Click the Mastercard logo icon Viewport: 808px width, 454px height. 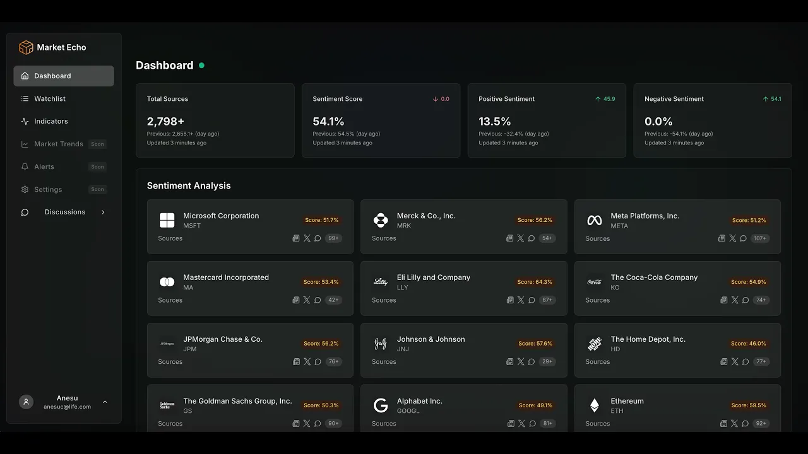click(x=167, y=282)
